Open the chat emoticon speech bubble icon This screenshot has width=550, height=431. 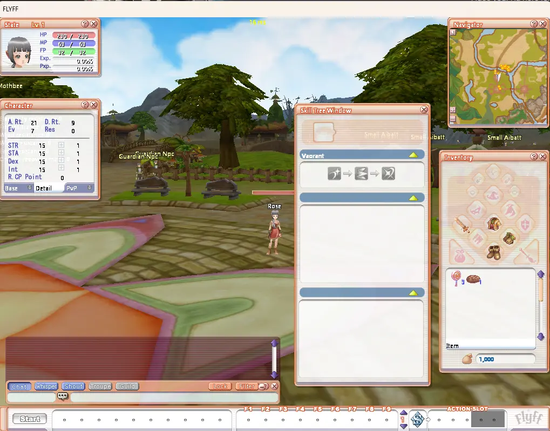[63, 396]
